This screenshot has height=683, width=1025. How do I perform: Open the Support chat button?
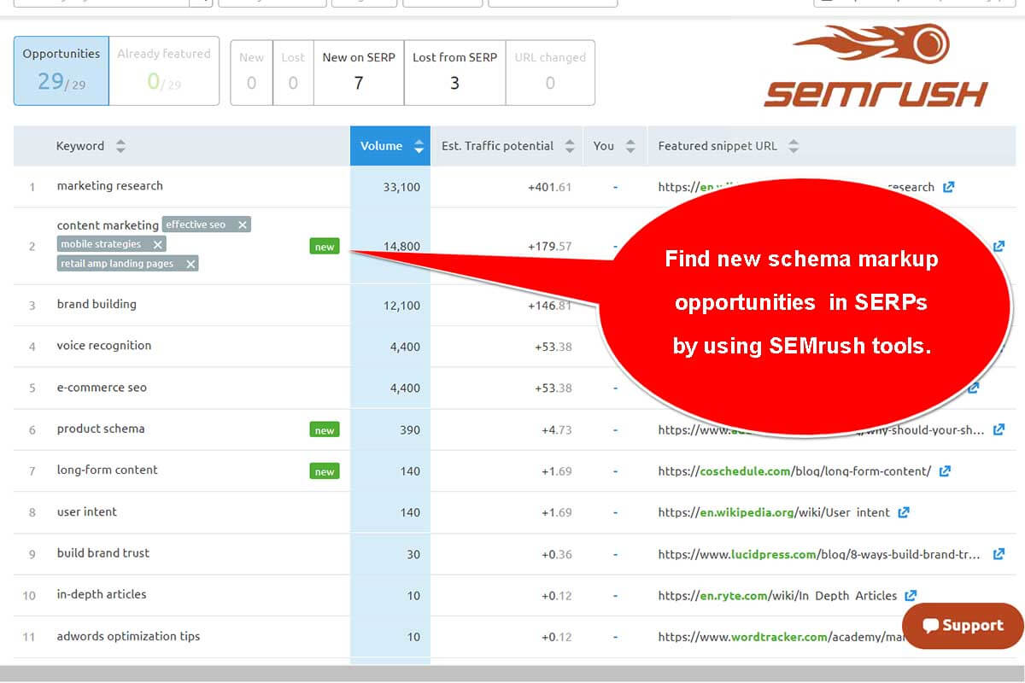963,626
